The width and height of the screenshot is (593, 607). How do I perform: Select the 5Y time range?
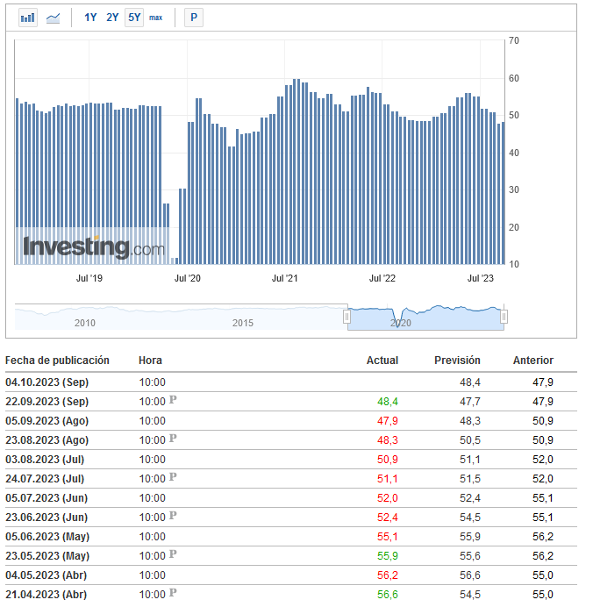[x=134, y=18]
